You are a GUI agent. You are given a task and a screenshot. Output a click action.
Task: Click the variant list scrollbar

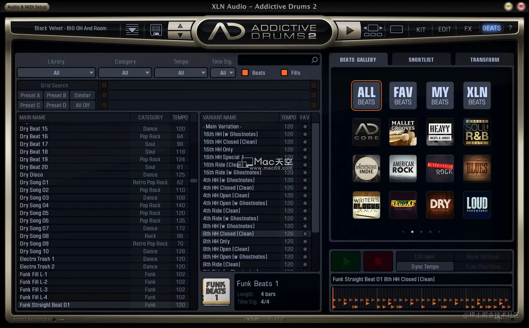315,177
